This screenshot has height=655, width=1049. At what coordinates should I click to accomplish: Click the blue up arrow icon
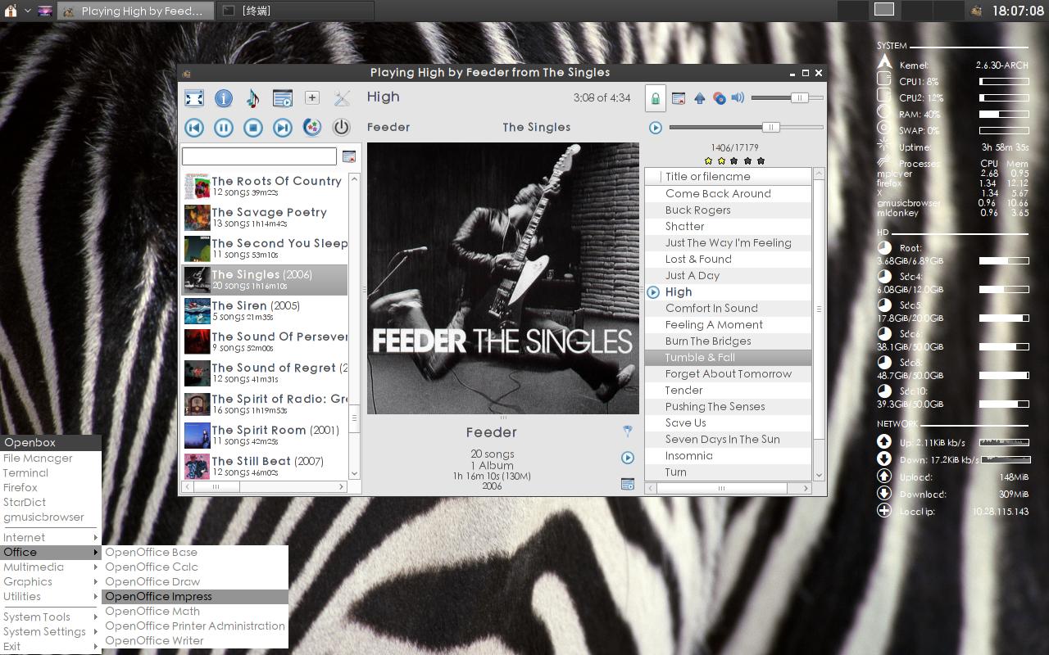[699, 98]
